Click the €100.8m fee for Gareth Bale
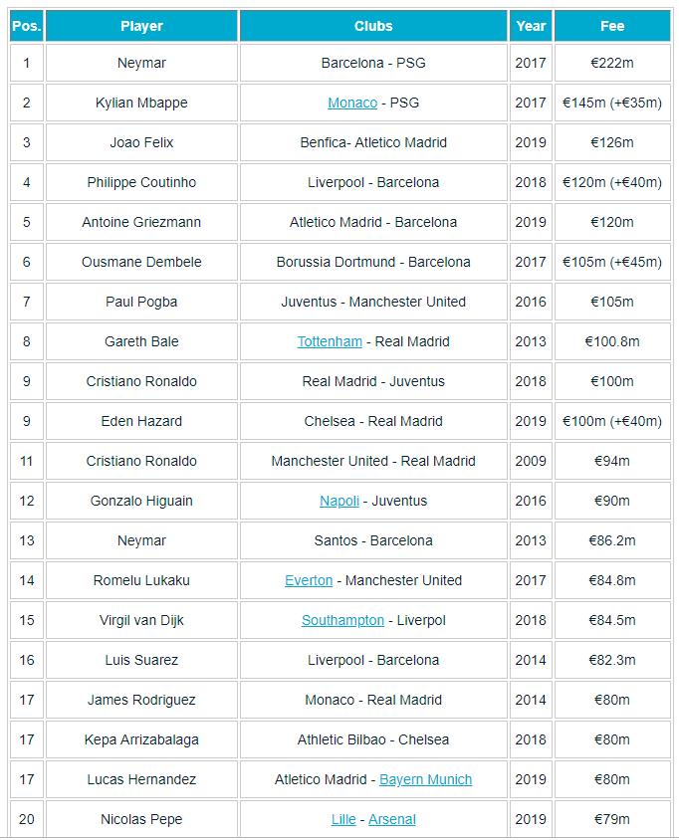Image resolution: width=679 pixels, height=840 pixels. (612, 341)
